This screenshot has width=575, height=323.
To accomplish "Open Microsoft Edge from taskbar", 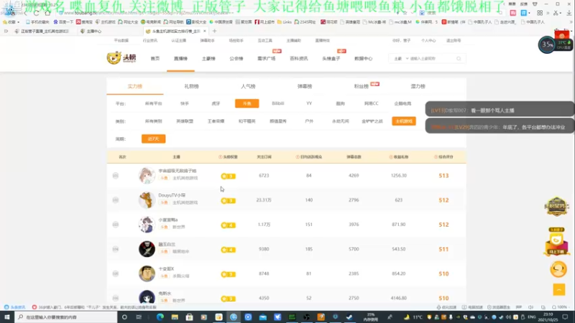I will (160, 317).
